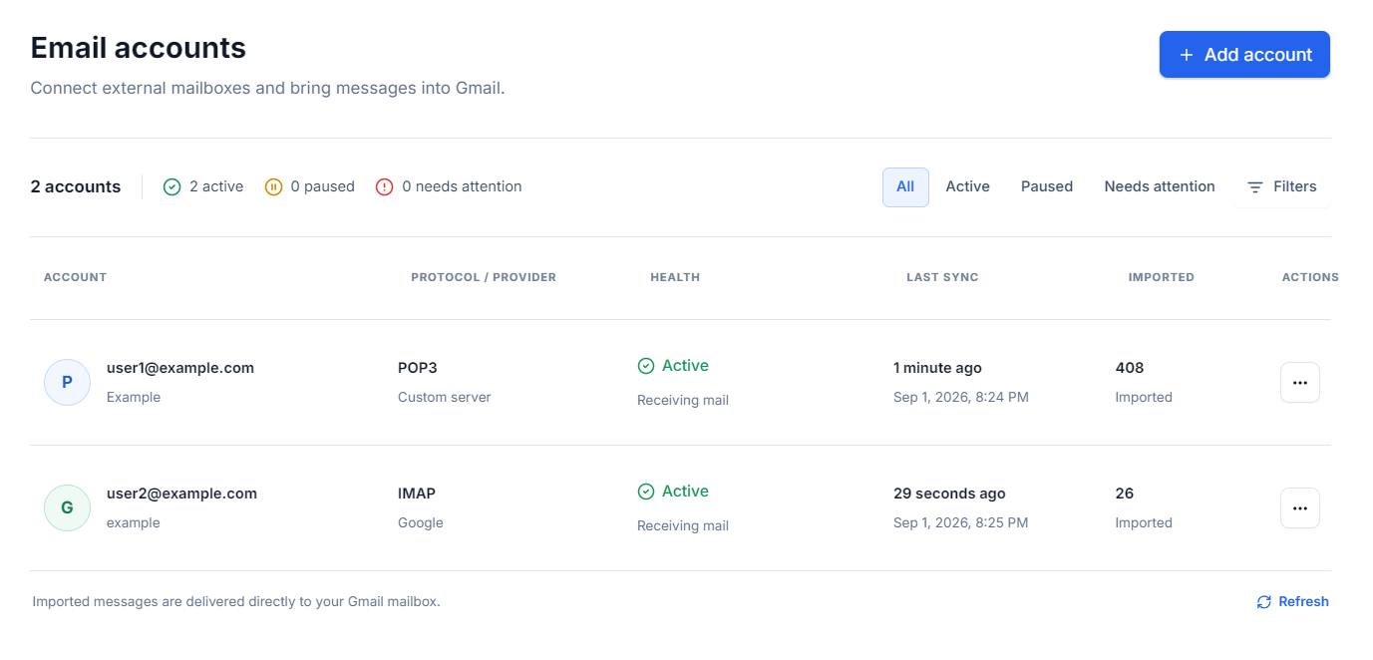This screenshot has width=1373, height=660.
Task: Click the Add account button
Action: click(x=1244, y=54)
